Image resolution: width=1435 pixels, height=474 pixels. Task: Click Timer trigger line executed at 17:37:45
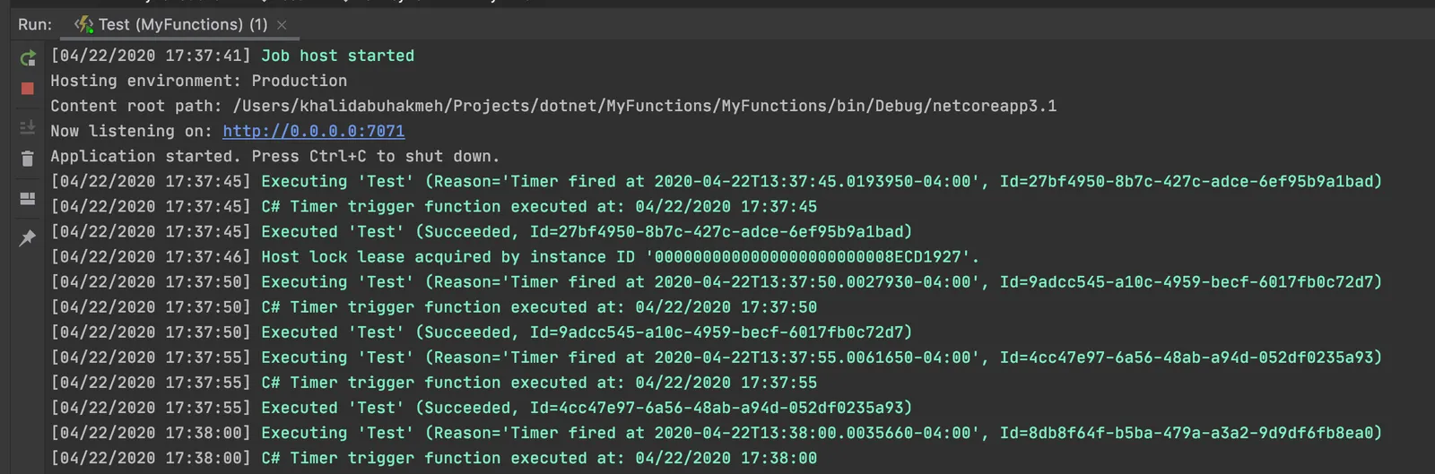point(433,206)
